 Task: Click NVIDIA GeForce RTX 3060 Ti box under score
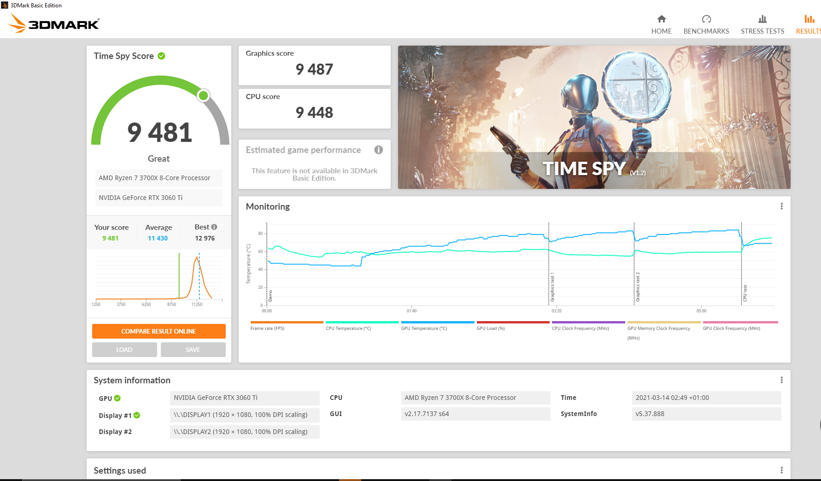[x=159, y=198]
